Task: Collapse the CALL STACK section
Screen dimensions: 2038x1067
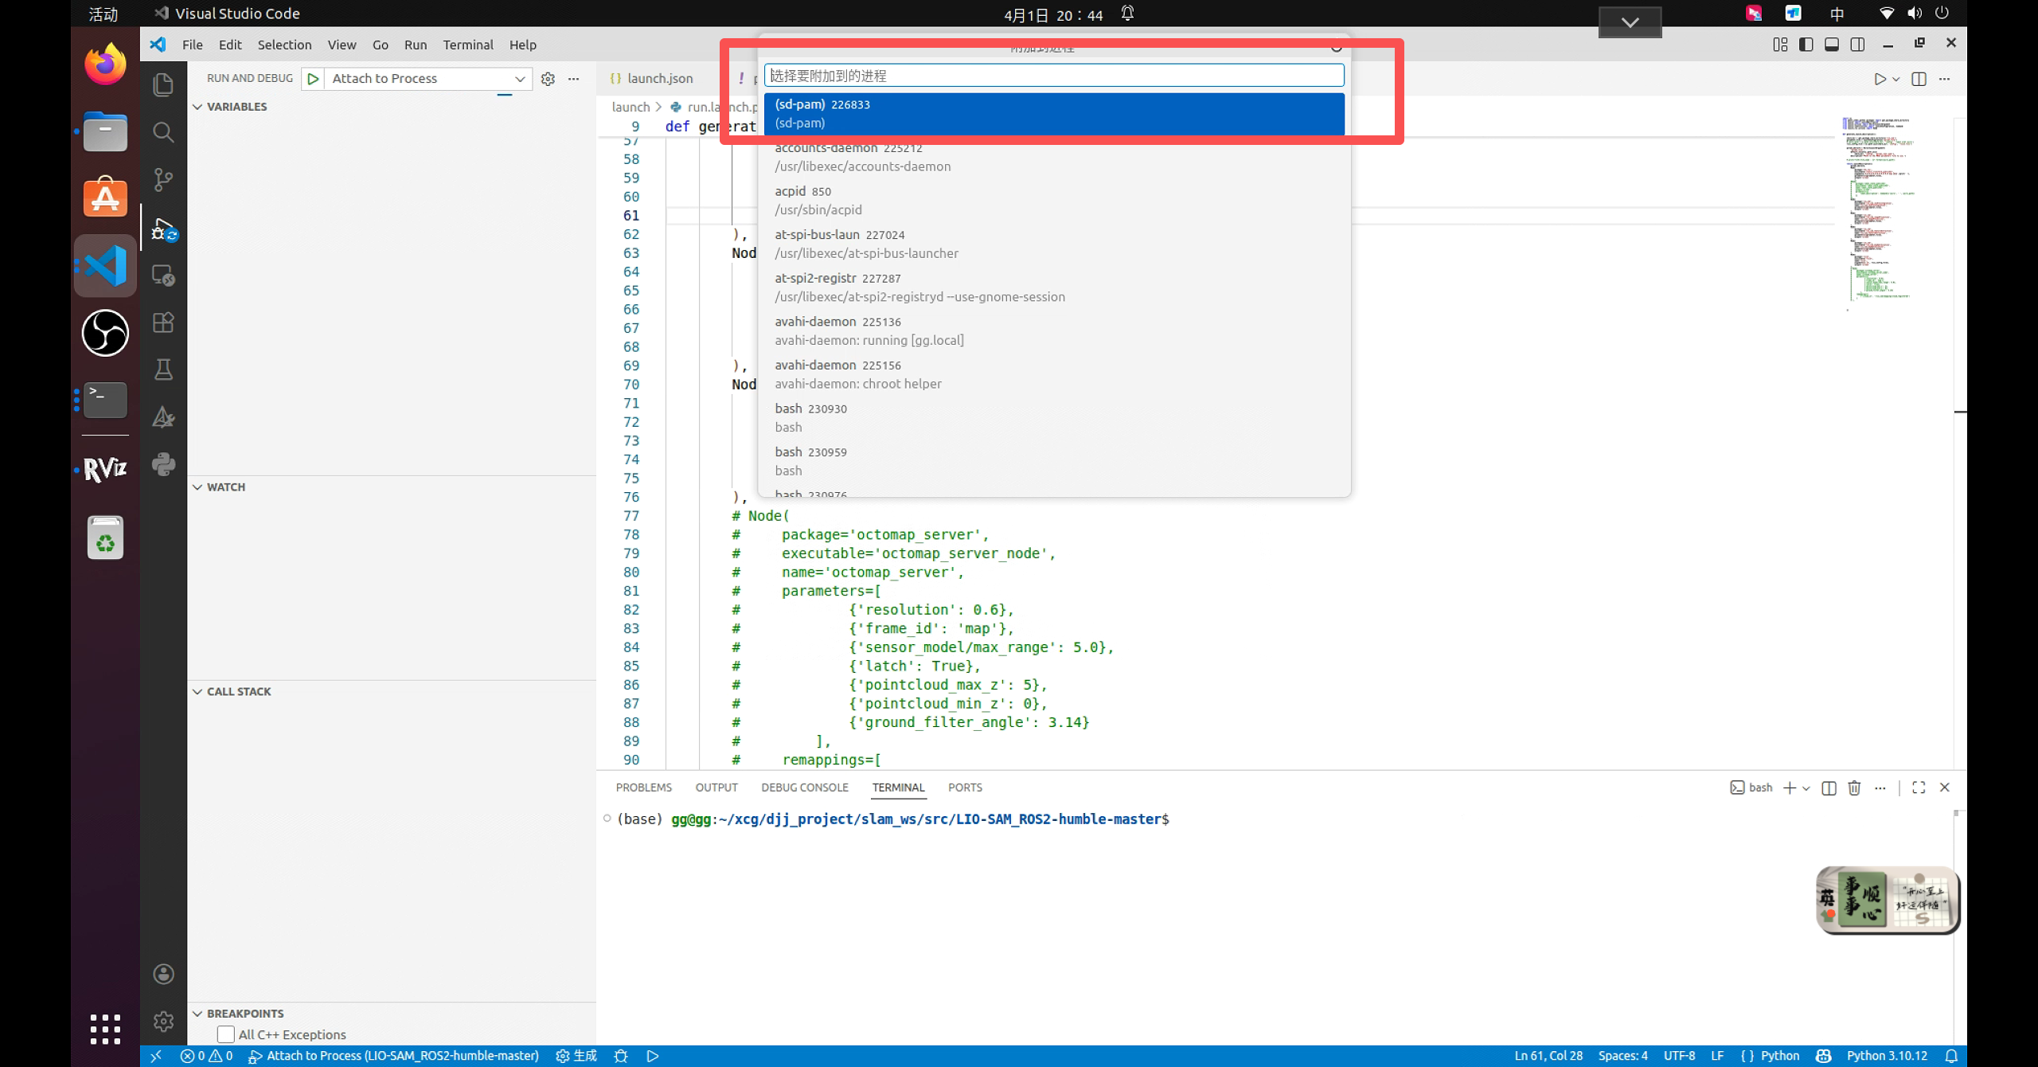Action: click(238, 691)
